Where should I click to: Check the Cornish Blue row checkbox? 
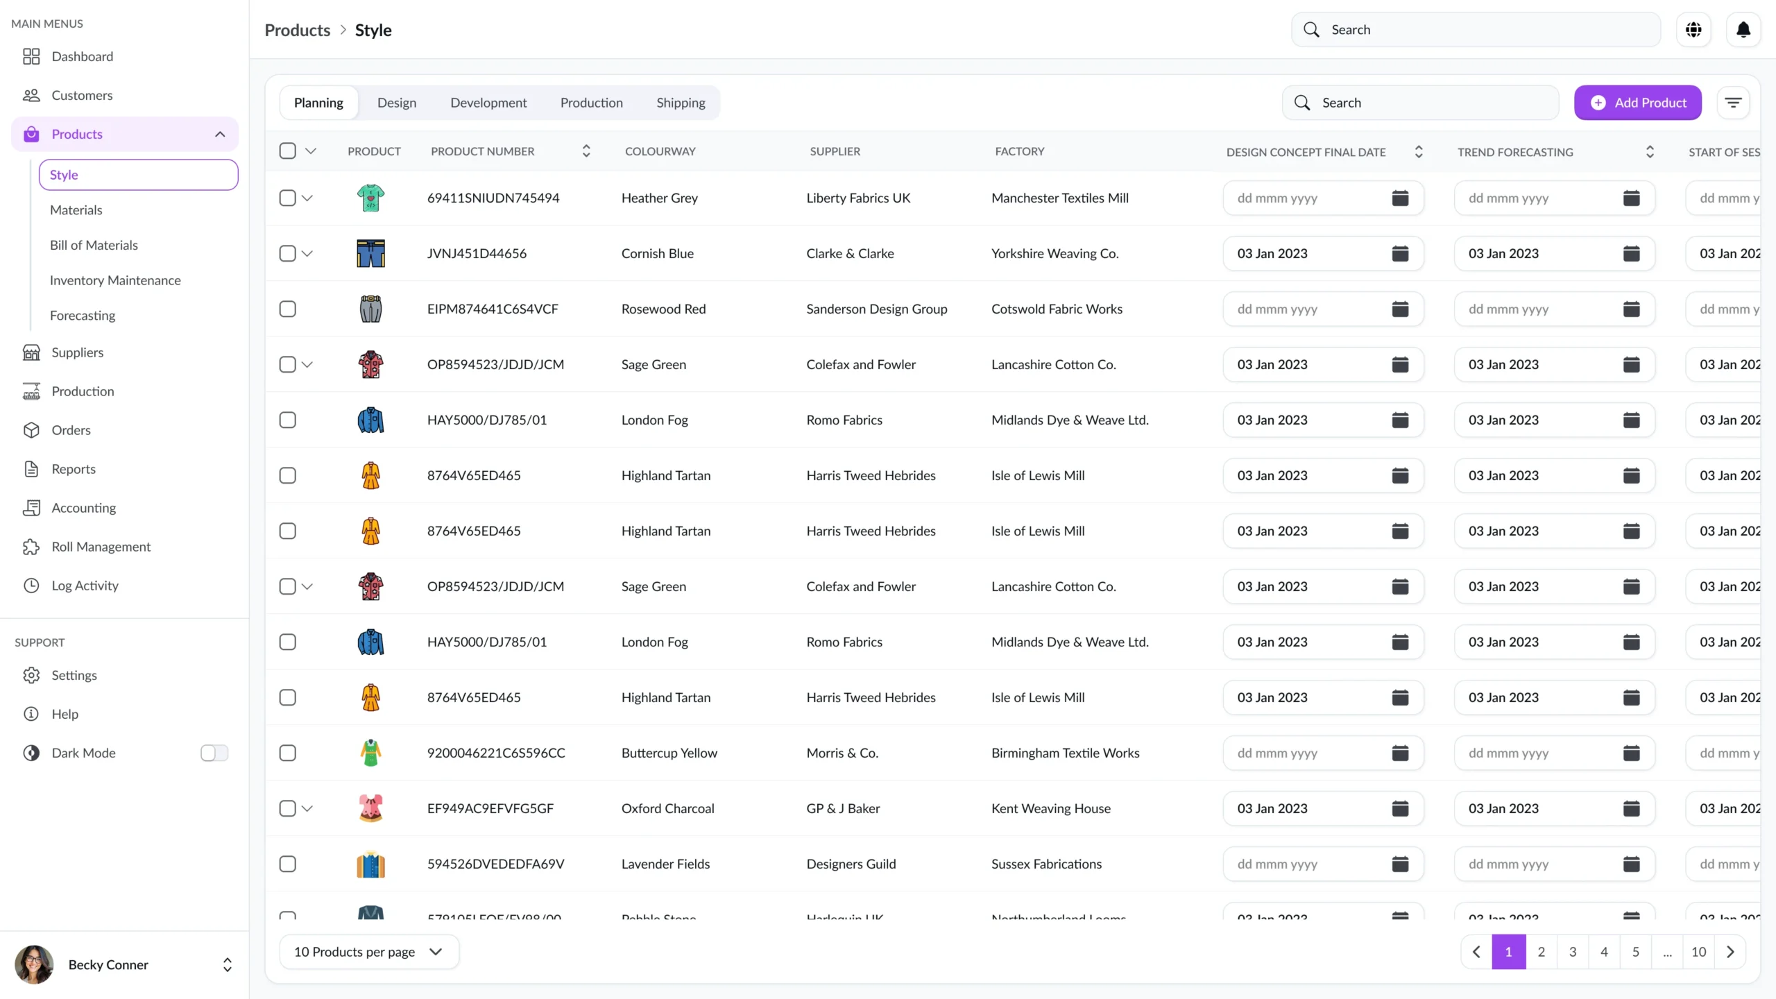pos(287,254)
